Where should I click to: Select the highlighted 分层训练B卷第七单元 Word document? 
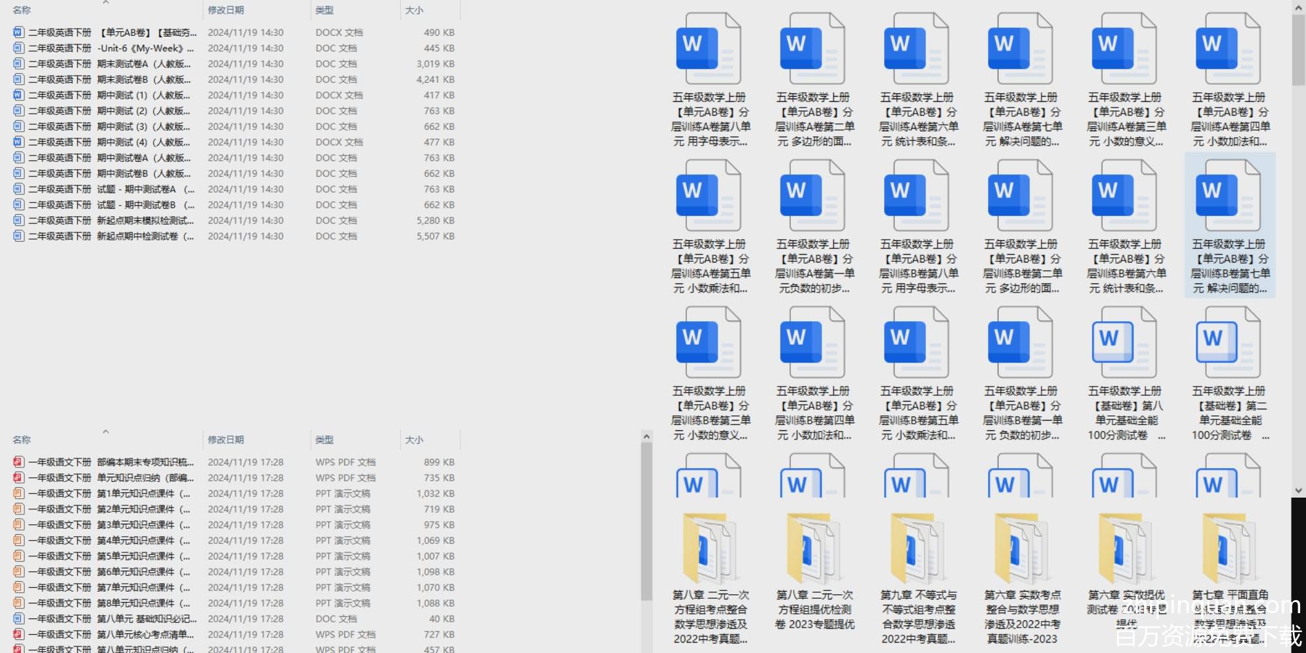pyautogui.click(x=1228, y=197)
